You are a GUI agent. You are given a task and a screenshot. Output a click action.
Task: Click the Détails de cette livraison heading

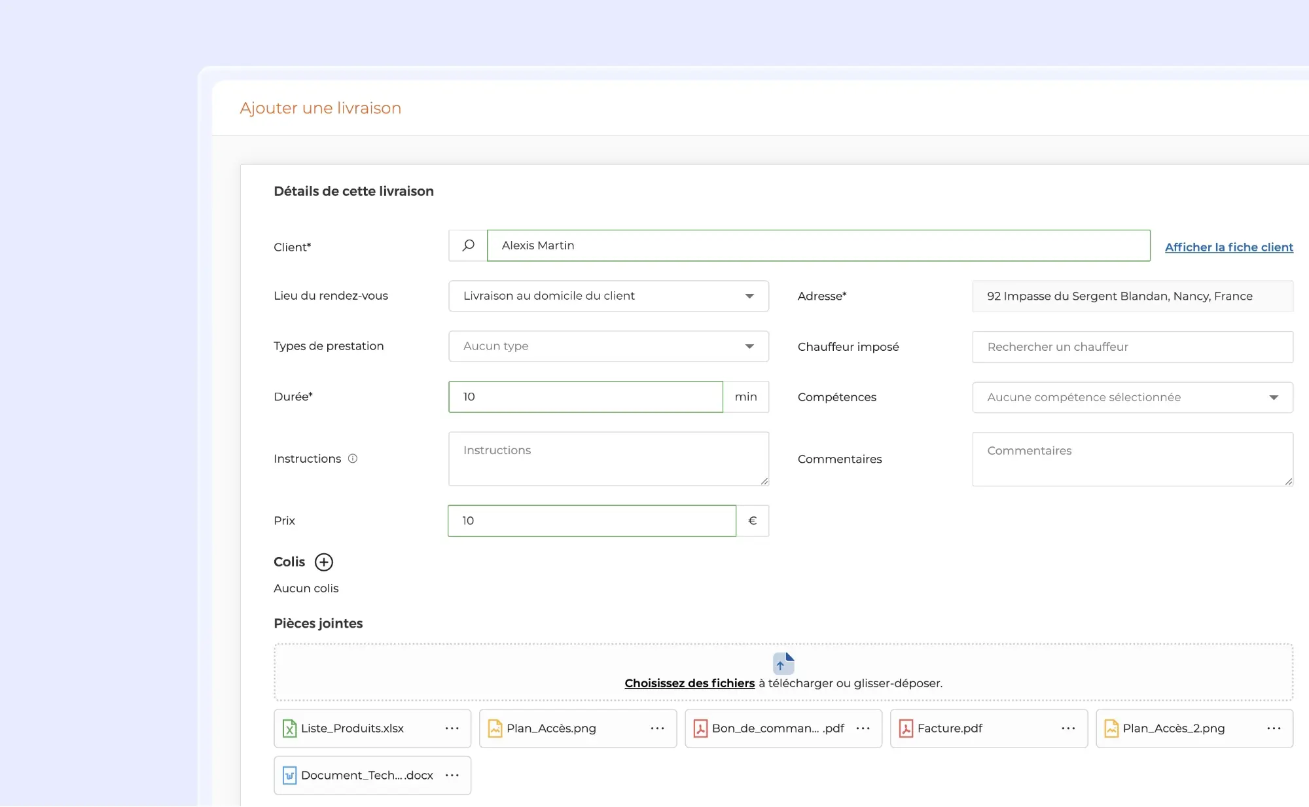(353, 191)
